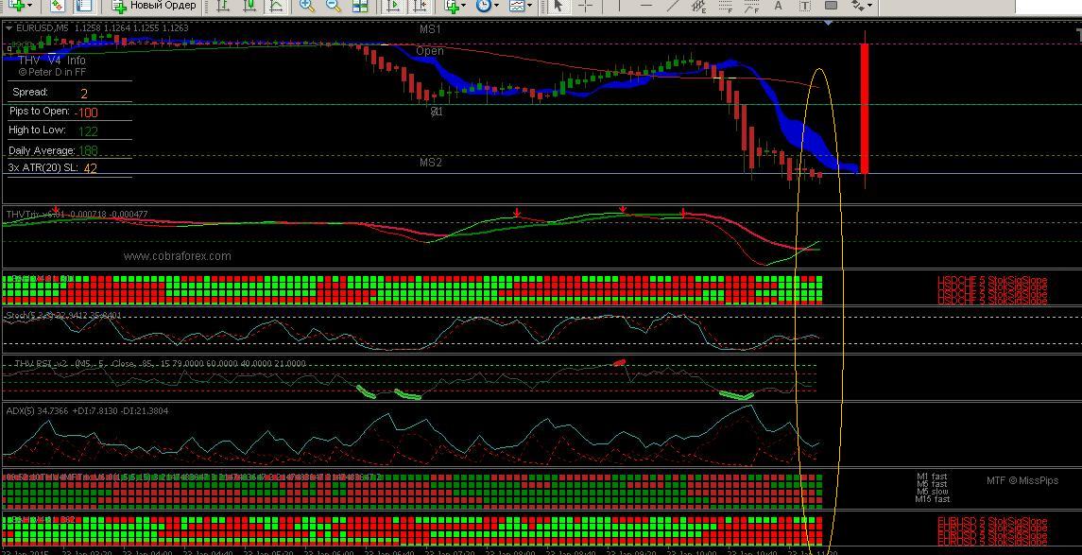This screenshot has height=555, width=1082.
Task: Select the Cursor arrow tool
Action: 558,6
